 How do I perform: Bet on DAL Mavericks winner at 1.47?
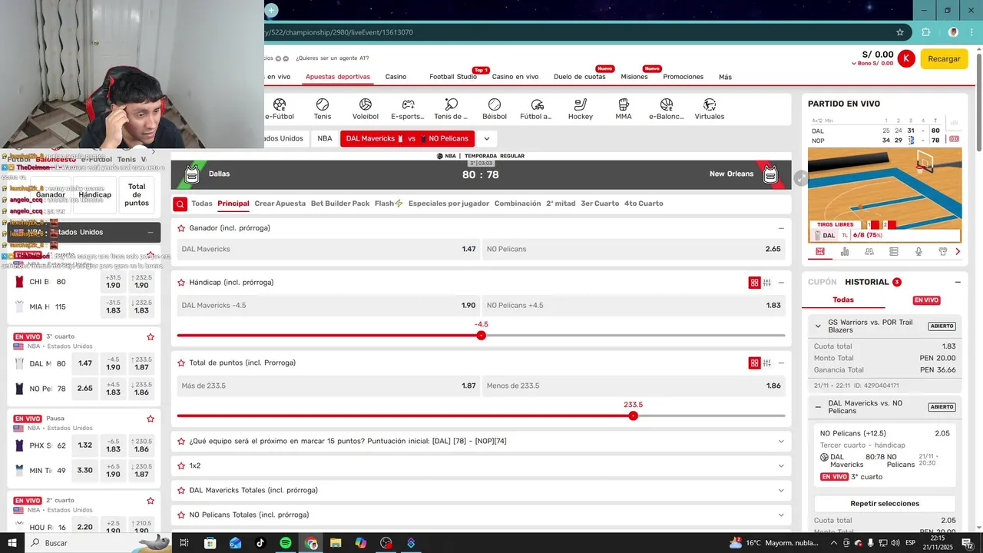tap(329, 250)
